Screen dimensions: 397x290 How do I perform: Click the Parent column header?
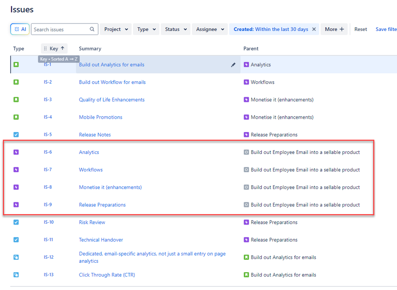point(251,48)
